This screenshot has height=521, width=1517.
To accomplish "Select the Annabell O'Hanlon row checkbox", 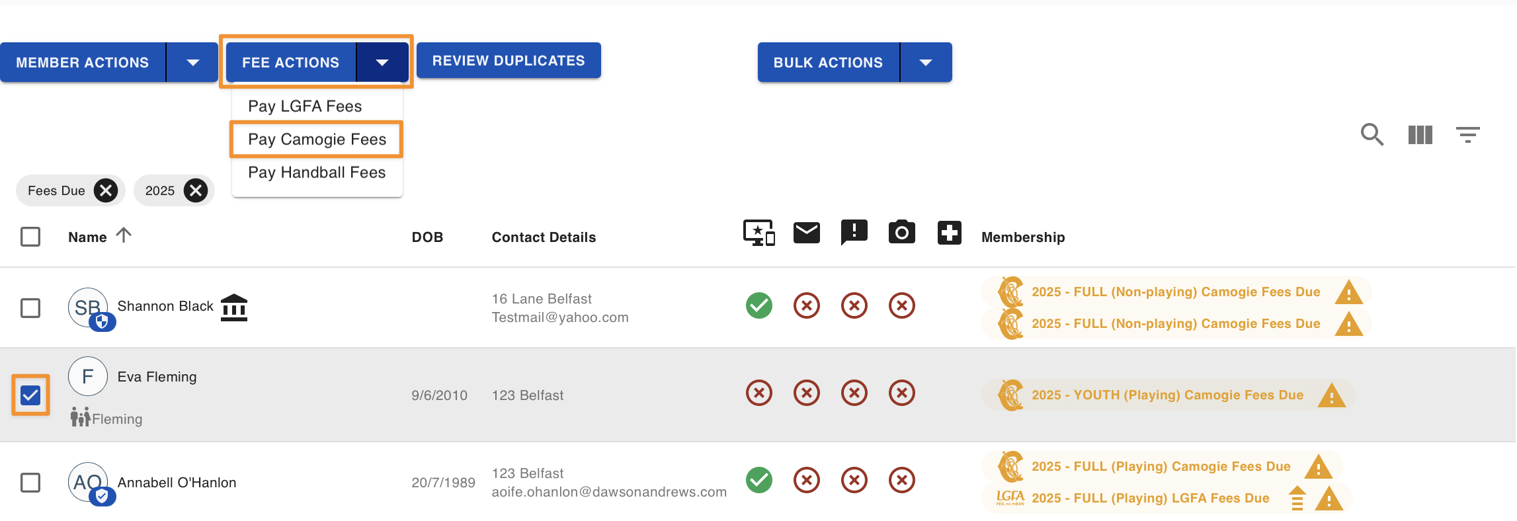I will [30, 483].
